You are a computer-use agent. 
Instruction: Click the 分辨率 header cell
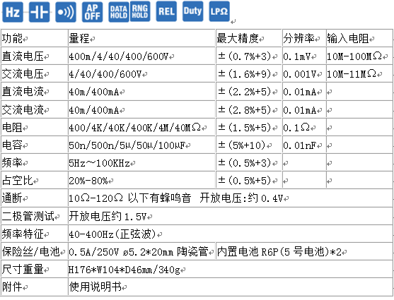coord(304,38)
